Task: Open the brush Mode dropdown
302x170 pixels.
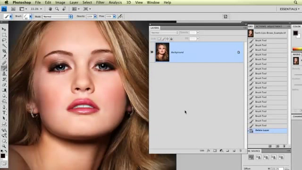Action: point(58,17)
